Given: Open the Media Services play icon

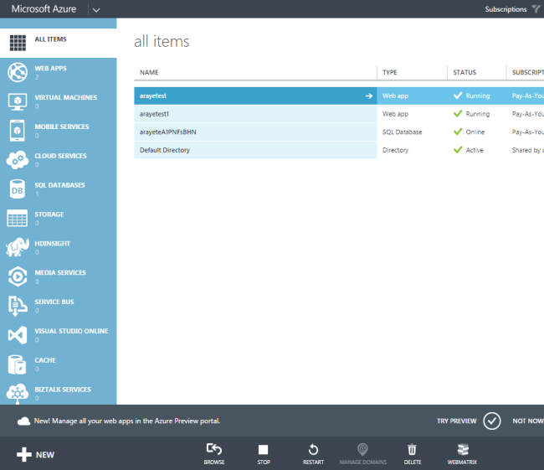Looking at the screenshot, I should (x=18, y=276).
